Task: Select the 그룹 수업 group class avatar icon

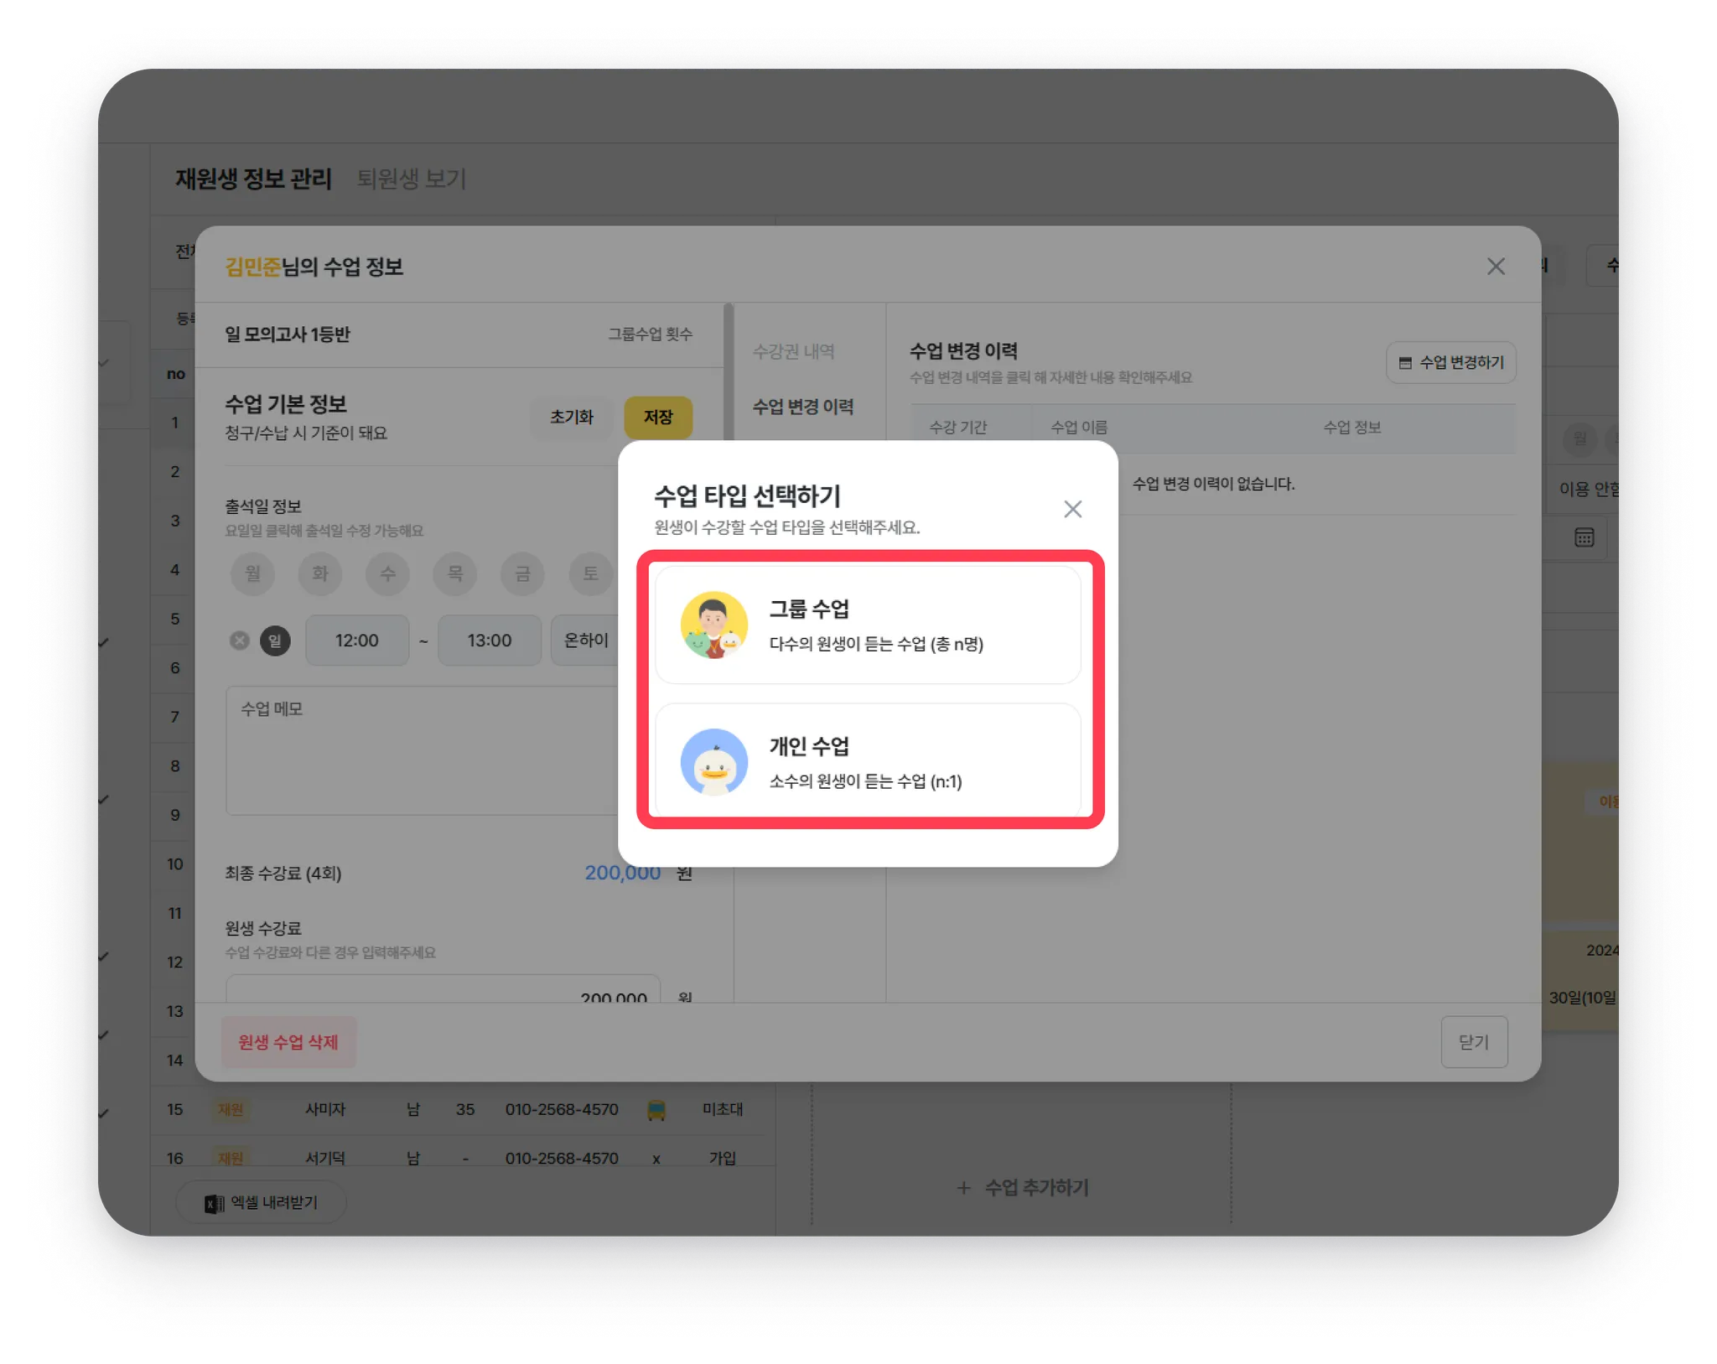Action: [713, 625]
